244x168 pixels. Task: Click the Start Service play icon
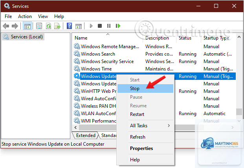pos(91,26)
